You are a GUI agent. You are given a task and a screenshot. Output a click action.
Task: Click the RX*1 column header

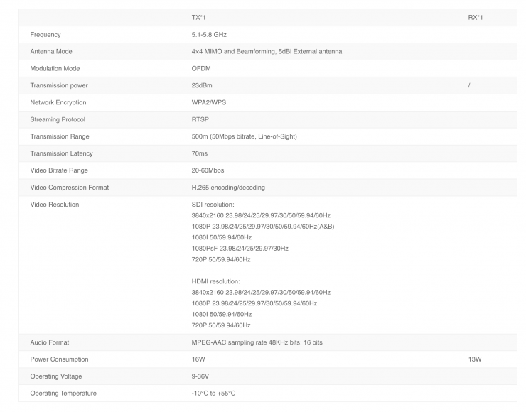point(476,17)
